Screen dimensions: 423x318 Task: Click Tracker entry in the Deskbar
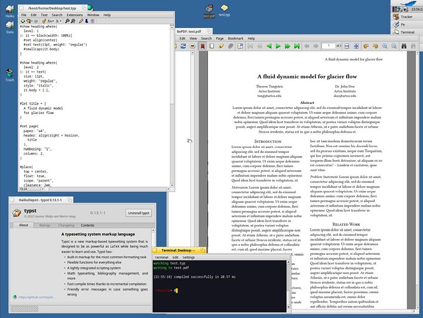[406, 17]
